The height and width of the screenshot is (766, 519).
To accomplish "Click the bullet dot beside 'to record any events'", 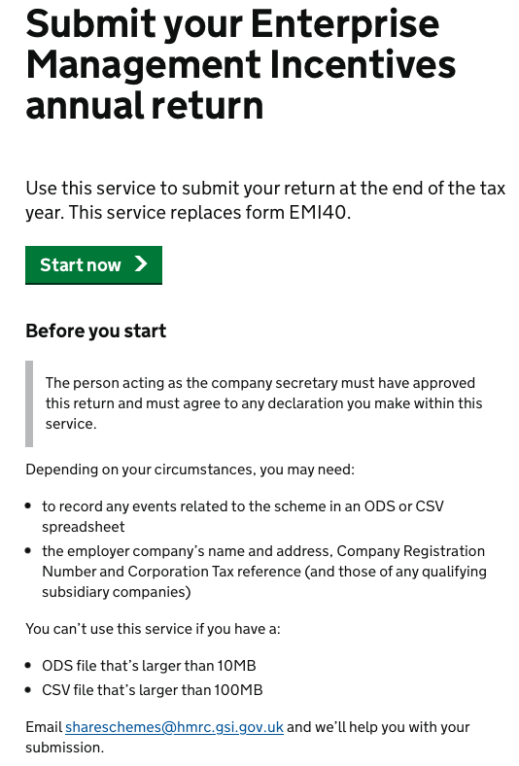I will point(28,506).
